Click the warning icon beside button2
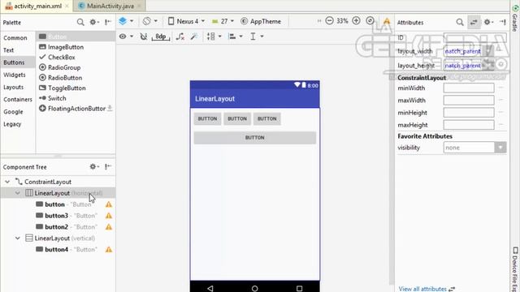This screenshot has width=520, height=292. tap(109, 227)
